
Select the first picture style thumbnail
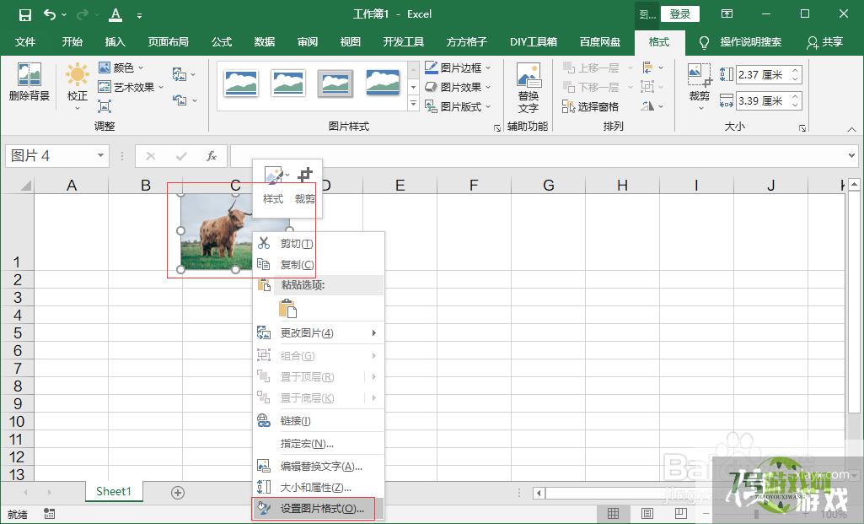(241, 84)
